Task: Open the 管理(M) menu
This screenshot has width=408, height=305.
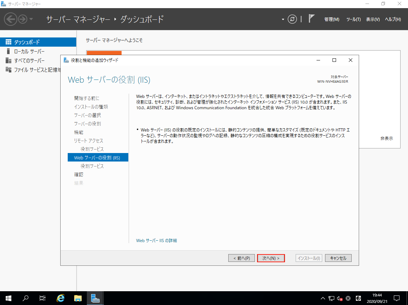Action: 332,19
